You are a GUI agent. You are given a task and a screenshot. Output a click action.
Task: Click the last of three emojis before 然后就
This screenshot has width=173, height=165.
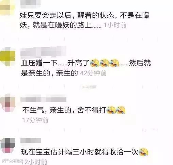click(114, 63)
